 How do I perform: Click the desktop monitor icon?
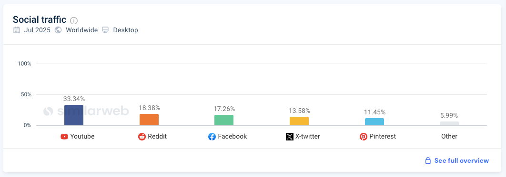105,30
